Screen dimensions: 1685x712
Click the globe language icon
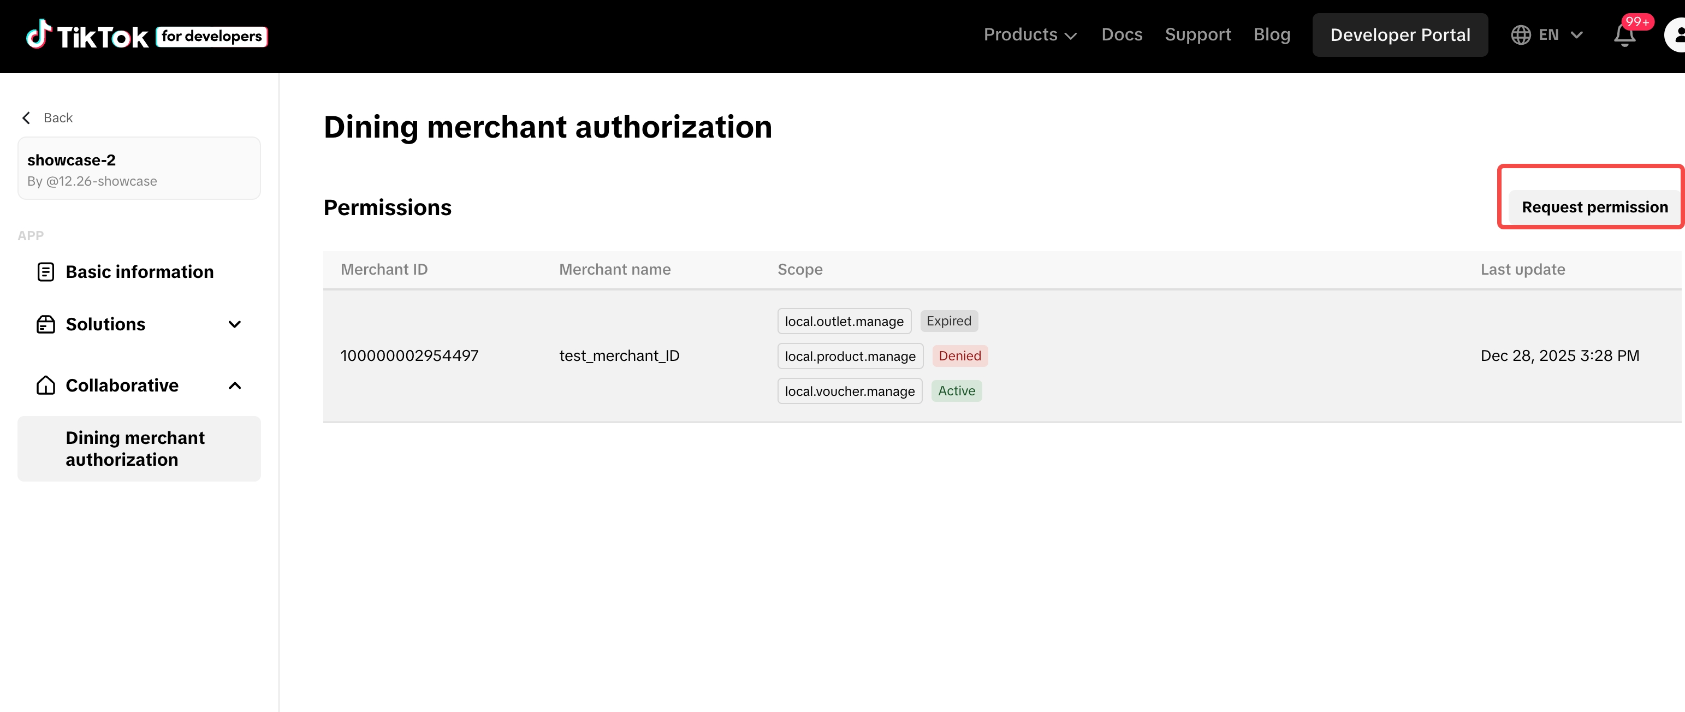[1521, 35]
